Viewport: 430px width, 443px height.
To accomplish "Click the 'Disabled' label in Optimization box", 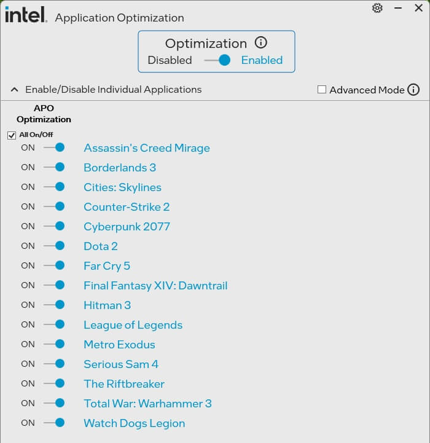I will [x=170, y=60].
